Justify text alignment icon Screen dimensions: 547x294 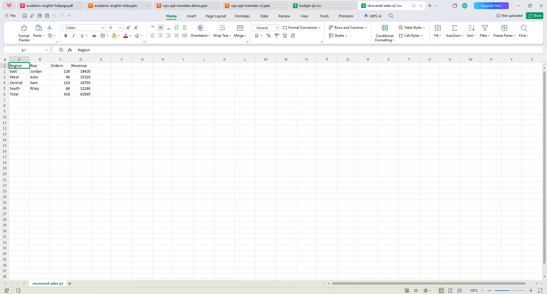177,36
